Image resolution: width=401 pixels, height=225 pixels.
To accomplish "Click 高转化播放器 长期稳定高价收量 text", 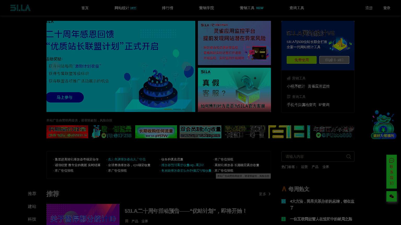I will coord(237,165).
